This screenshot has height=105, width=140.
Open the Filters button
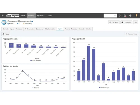(x=6, y=34)
